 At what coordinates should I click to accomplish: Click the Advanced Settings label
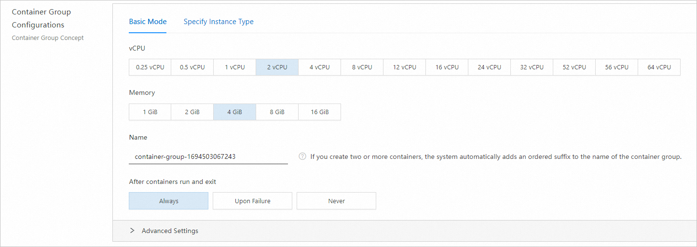coord(170,231)
